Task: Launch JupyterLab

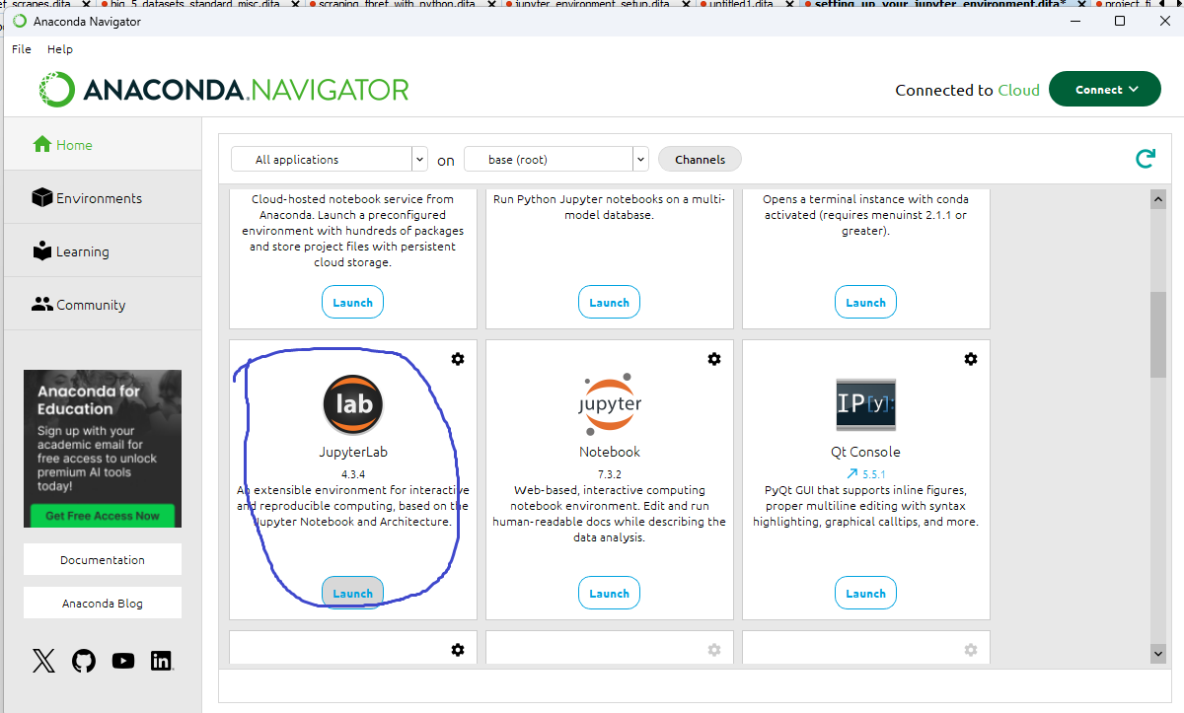Action: point(352,593)
